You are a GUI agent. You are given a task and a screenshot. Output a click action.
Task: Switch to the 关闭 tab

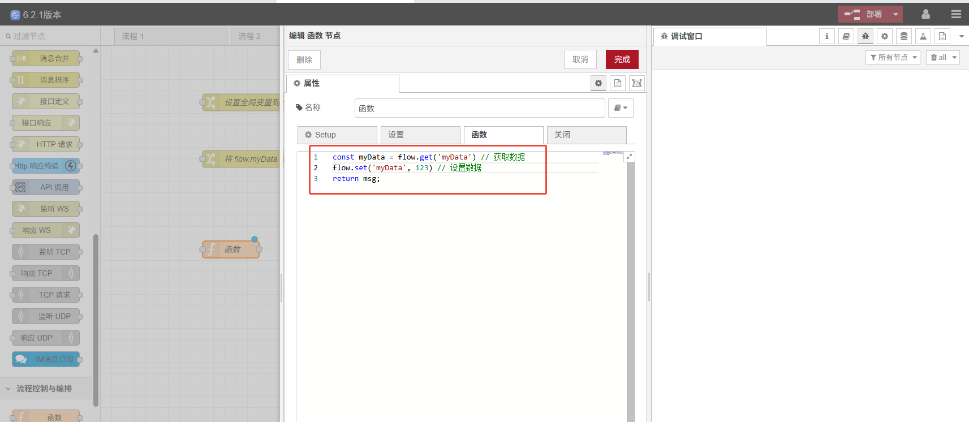pyautogui.click(x=587, y=135)
